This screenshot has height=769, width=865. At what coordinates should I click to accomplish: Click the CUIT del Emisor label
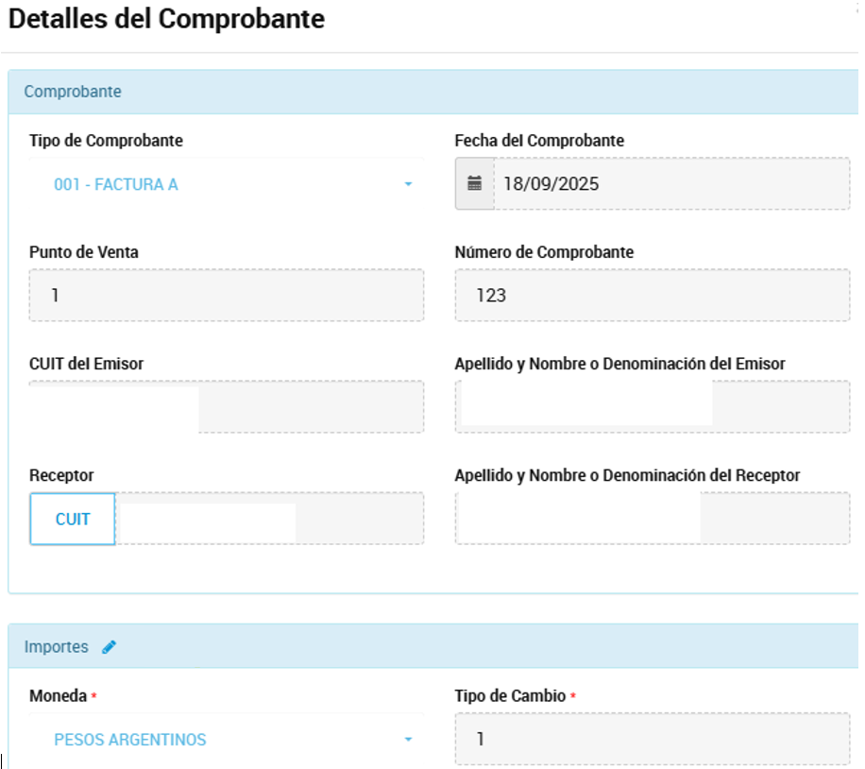[86, 364]
